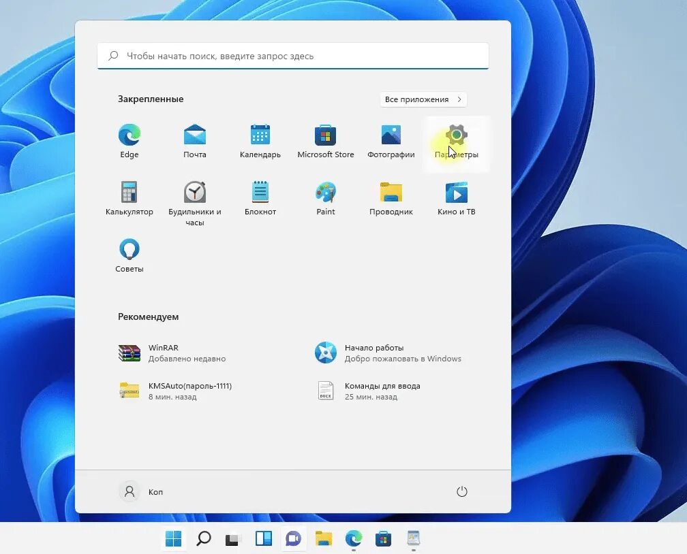
Task: Open the Начало работы recommendation
Action: [x=390, y=353]
